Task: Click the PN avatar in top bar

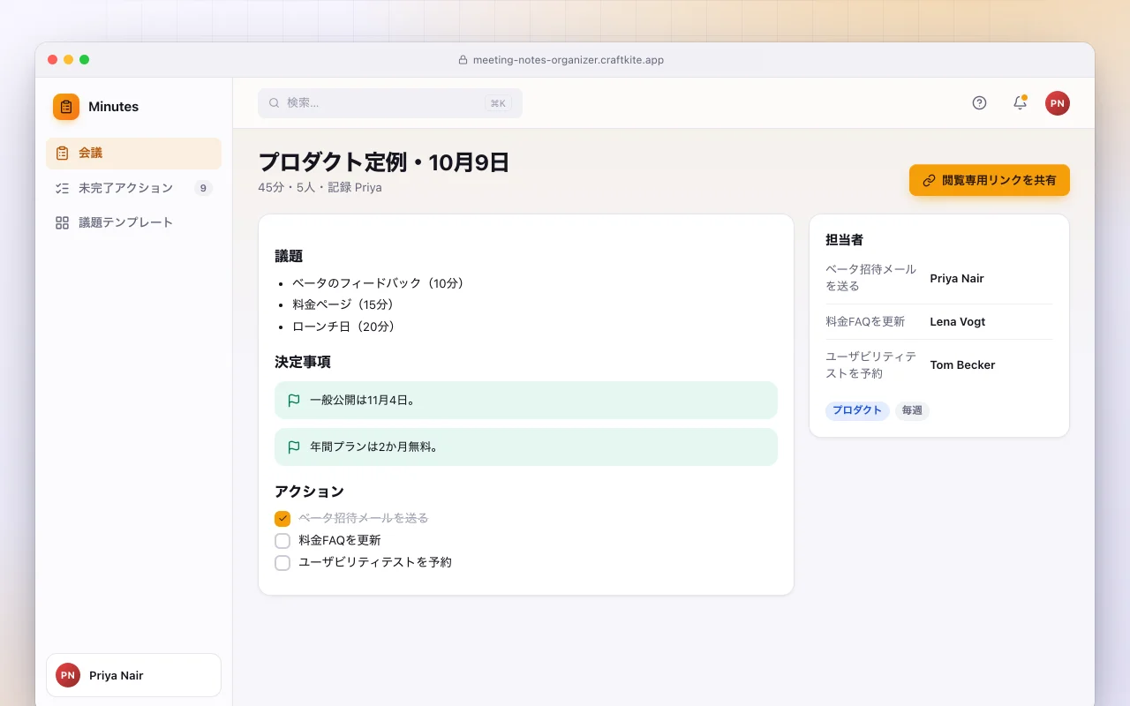Action: 1058,103
